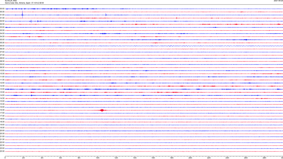Click the 14:00 time label
This screenshot has width=283, height=159.
2,95
